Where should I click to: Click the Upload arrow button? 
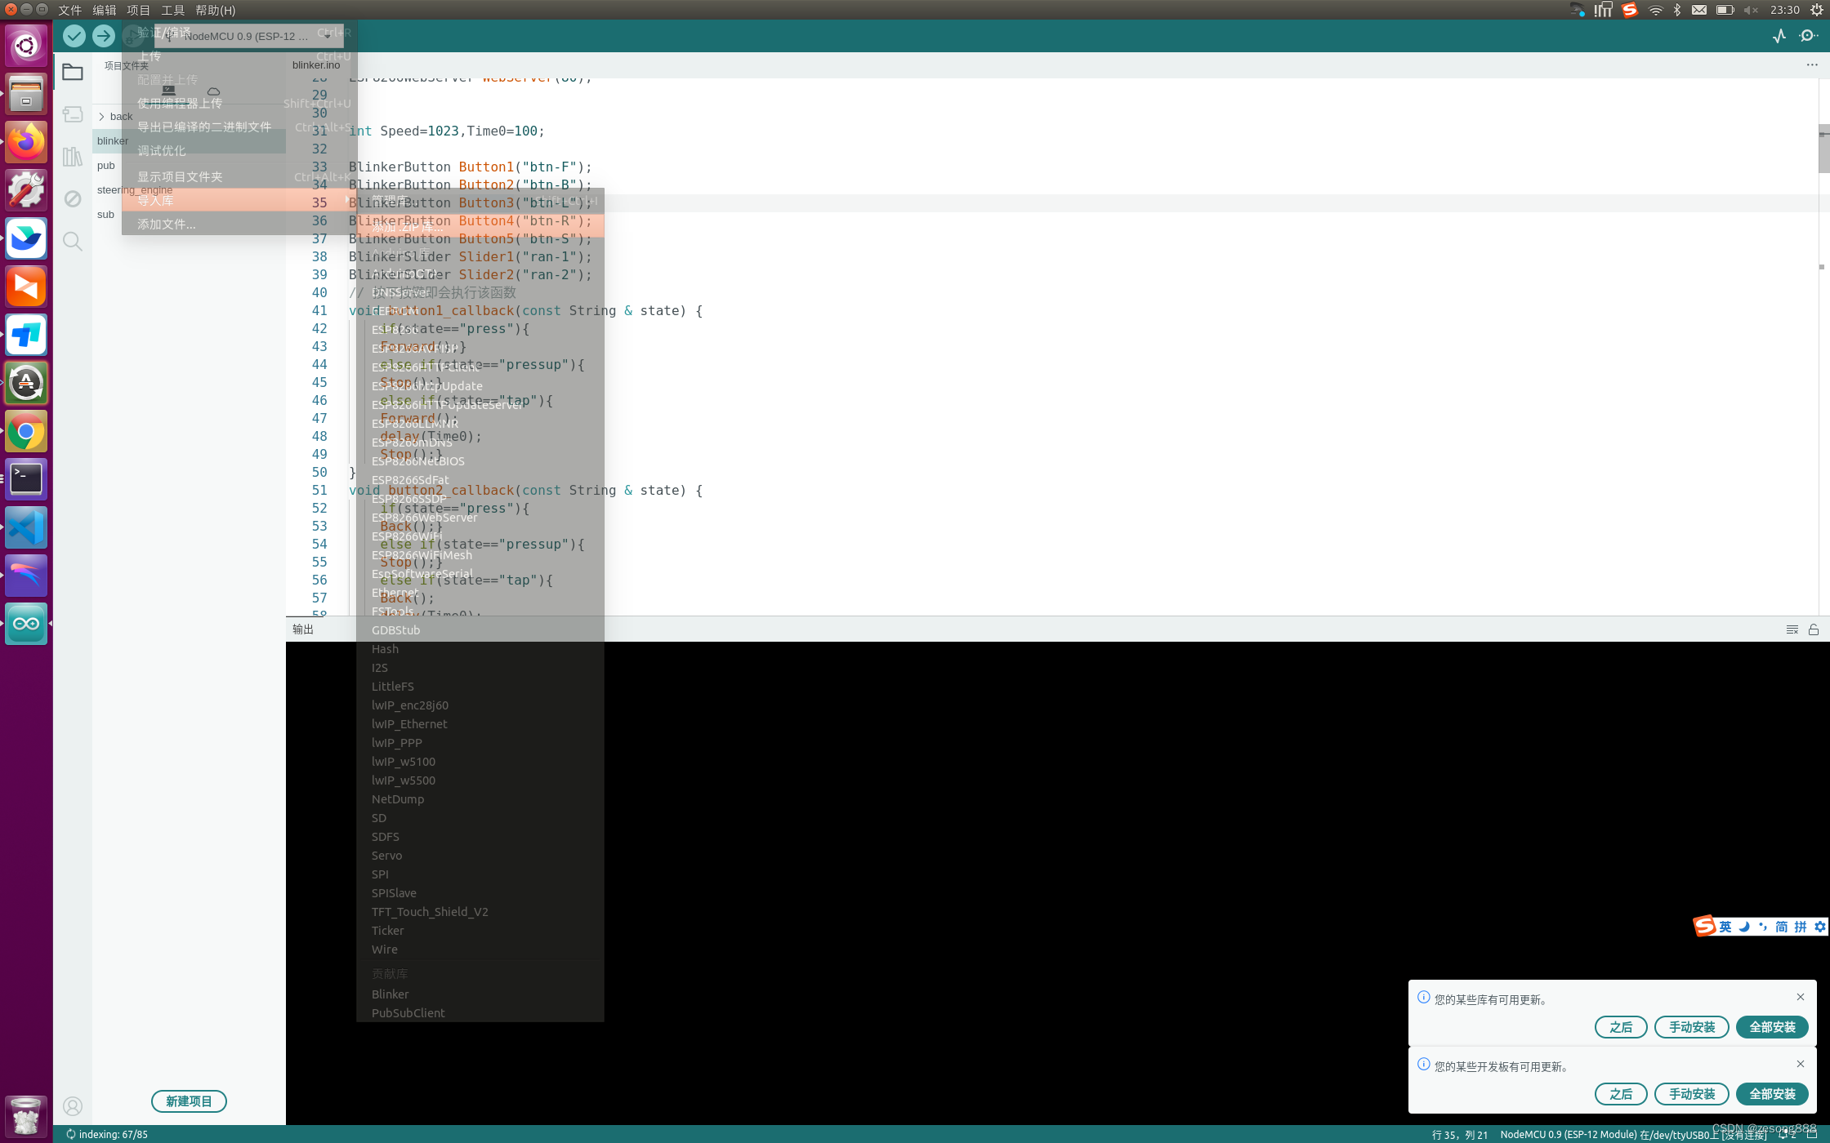[x=104, y=36]
